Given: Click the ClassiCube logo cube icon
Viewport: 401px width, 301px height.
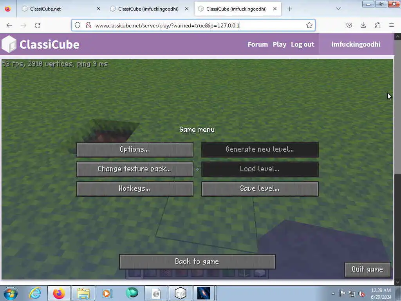Looking at the screenshot, I should (9, 44).
